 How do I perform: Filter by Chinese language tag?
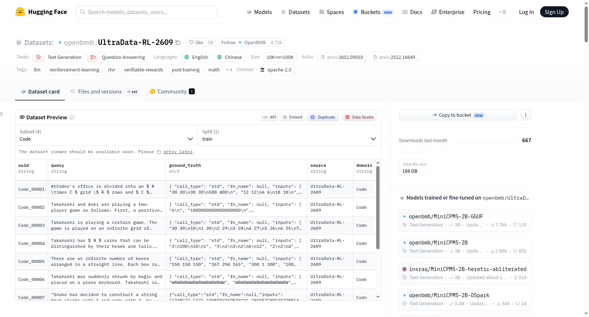click(230, 57)
